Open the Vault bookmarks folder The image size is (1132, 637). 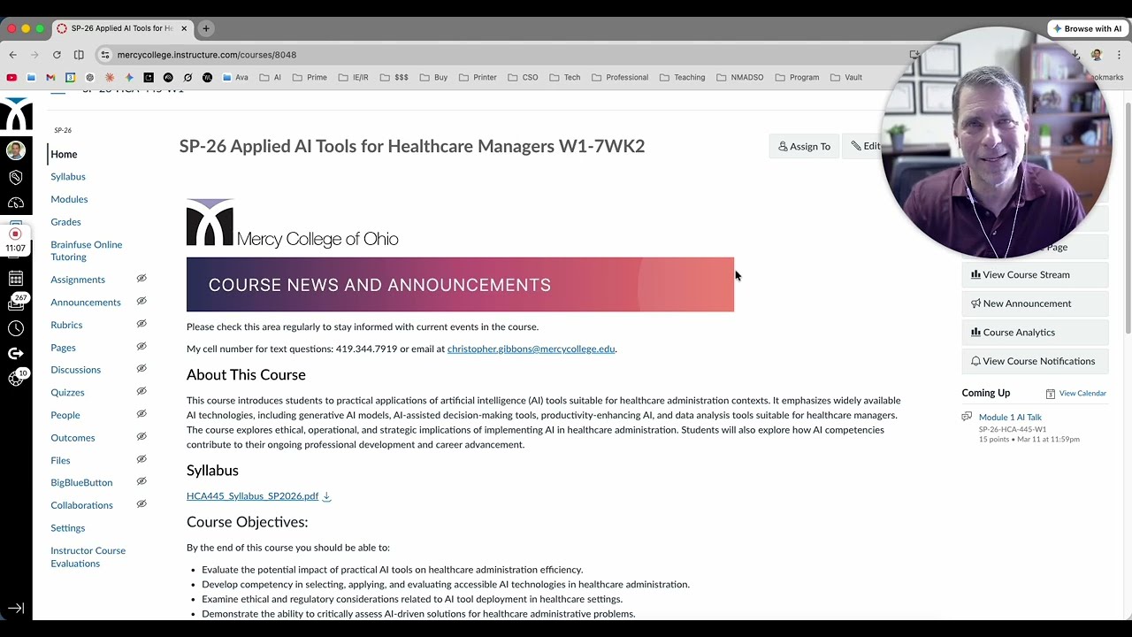coord(845,77)
